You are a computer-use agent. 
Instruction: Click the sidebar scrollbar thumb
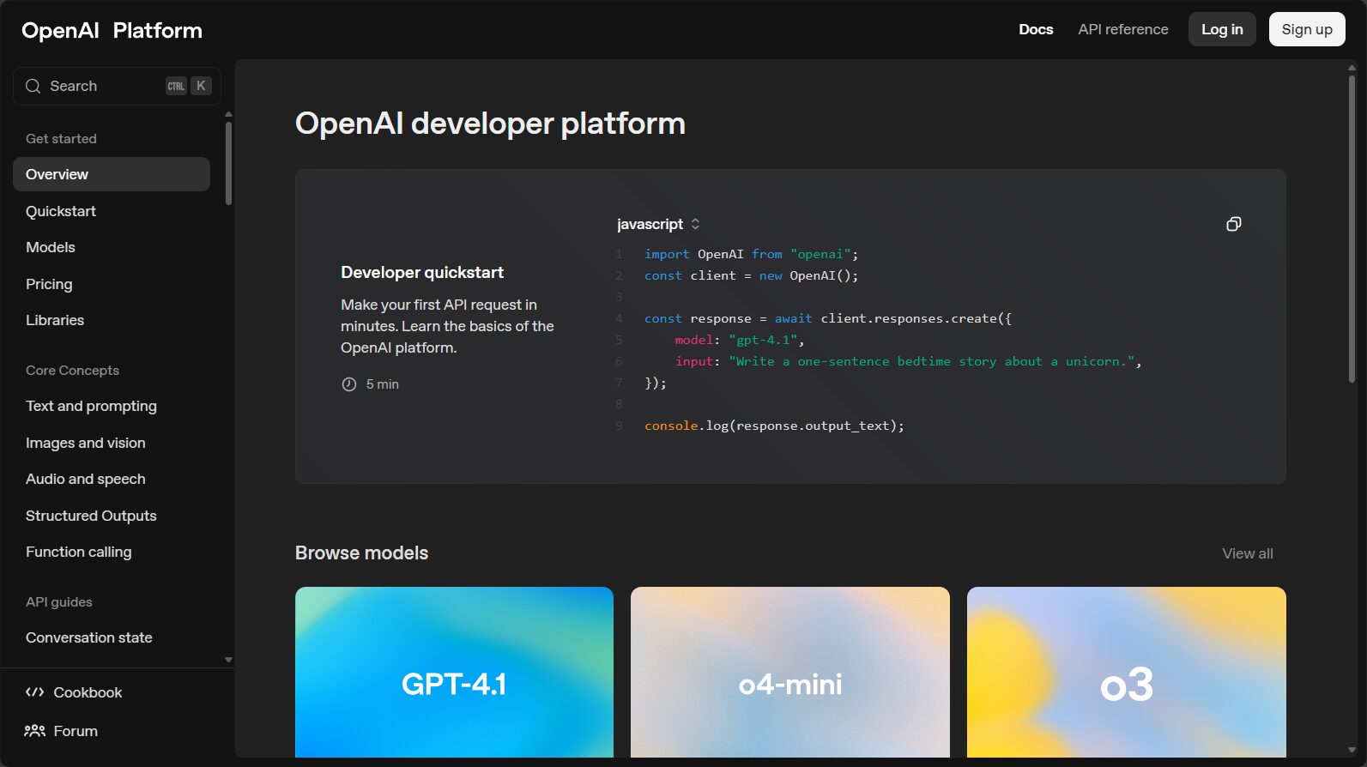coord(228,163)
